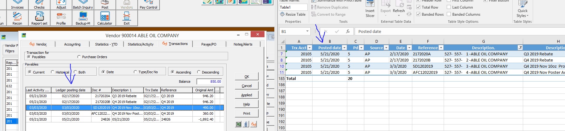Launch the Backup-M tool
This screenshot has width=565, height=131.
pos(83,18)
